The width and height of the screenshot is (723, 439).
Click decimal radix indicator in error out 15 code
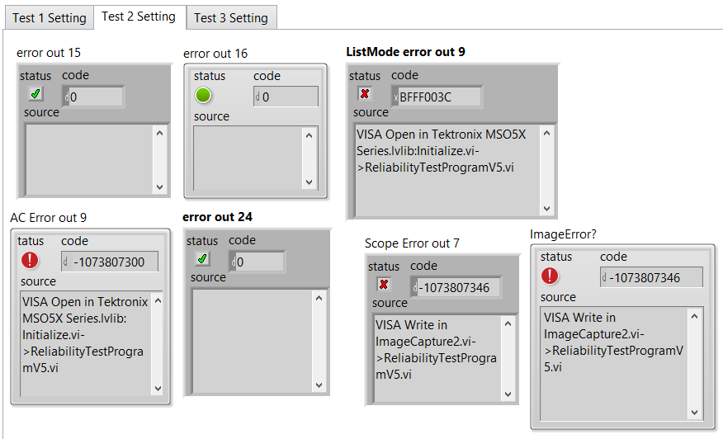click(66, 97)
